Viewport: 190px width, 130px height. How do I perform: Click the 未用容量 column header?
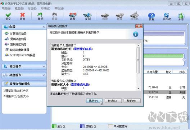pos(152,72)
